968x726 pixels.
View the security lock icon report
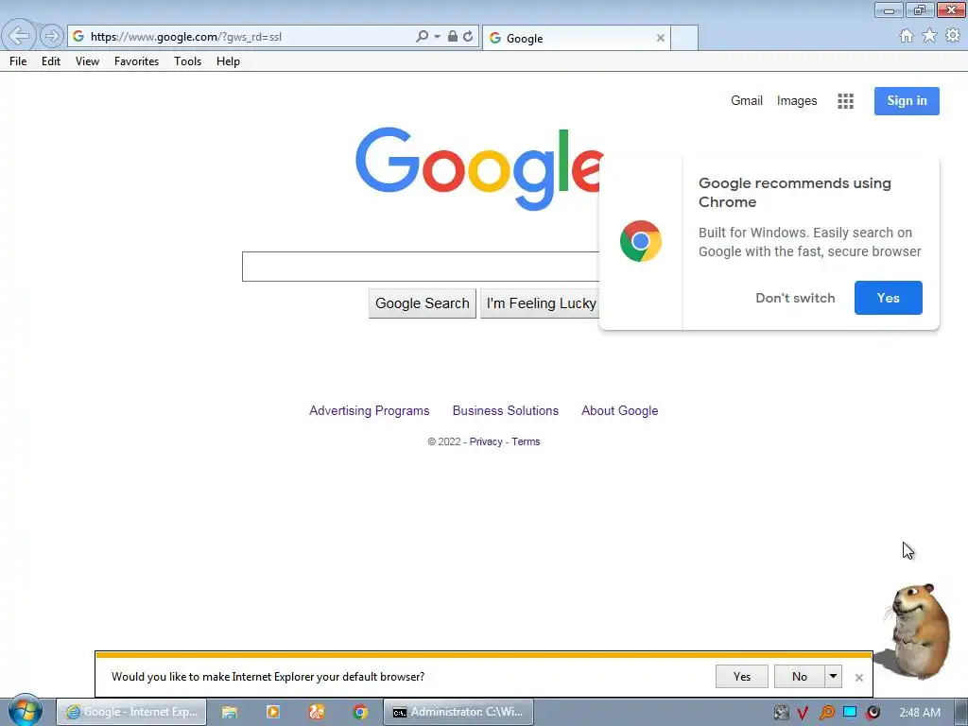453,37
